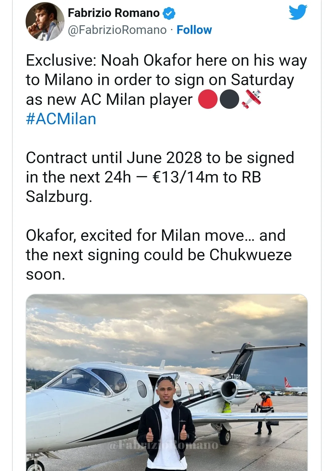Click the small airplane emoji
The image size is (333, 471).
click(x=251, y=99)
